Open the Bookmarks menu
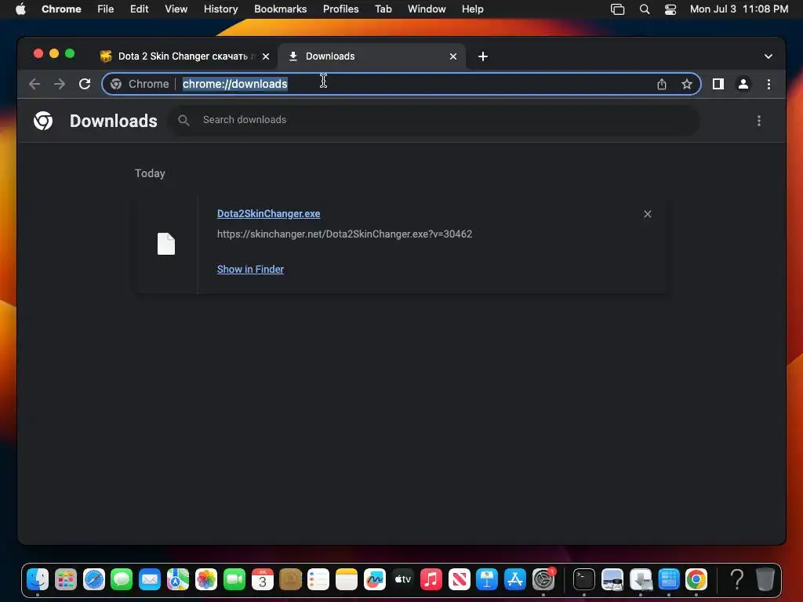The width and height of the screenshot is (803, 602). click(x=280, y=9)
